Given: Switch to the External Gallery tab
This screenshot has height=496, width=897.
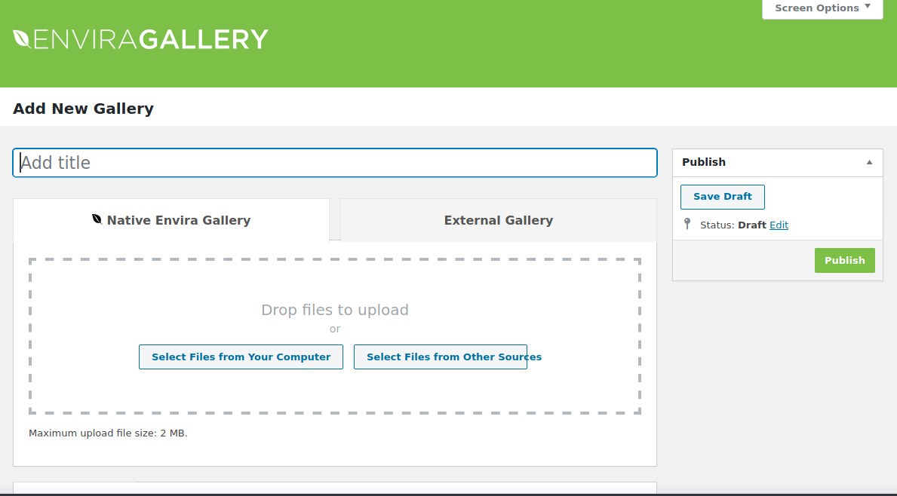Looking at the screenshot, I should pos(498,219).
